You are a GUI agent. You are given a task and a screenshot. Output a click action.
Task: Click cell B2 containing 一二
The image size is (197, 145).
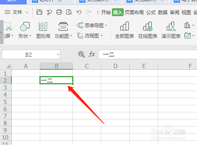point(56,80)
